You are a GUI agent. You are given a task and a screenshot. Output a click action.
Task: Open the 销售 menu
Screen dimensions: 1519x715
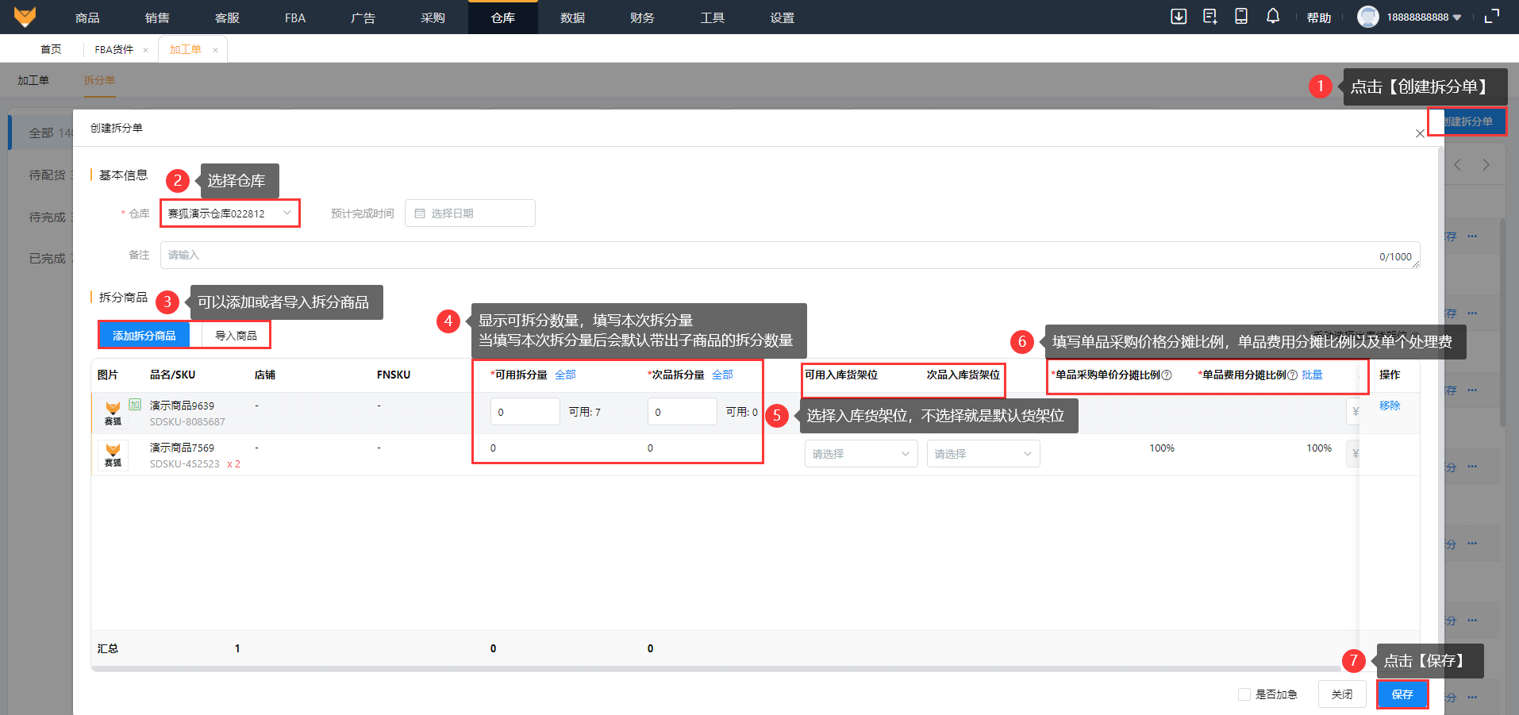click(157, 17)
